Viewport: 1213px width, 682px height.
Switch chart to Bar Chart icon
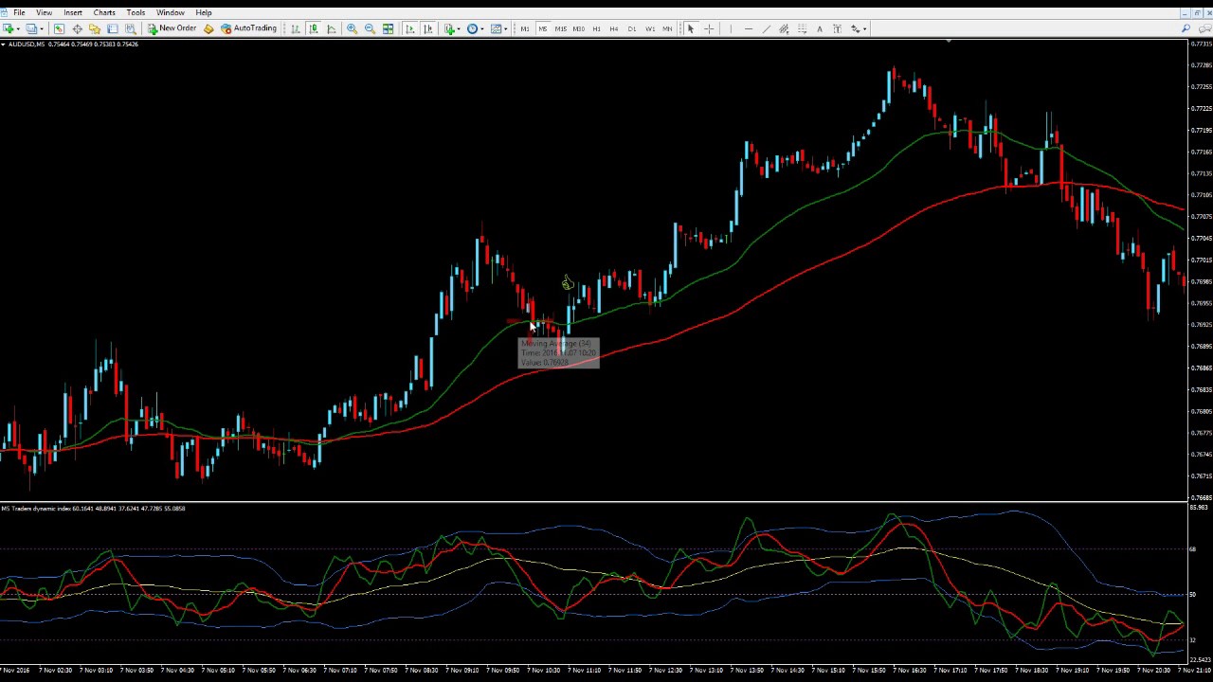tap(296, 28)
